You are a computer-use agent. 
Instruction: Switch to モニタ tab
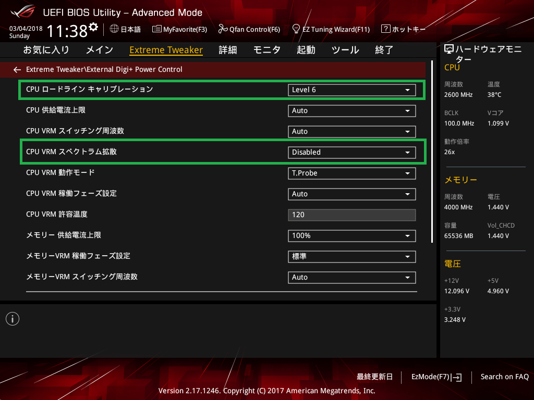pos(267,50)
